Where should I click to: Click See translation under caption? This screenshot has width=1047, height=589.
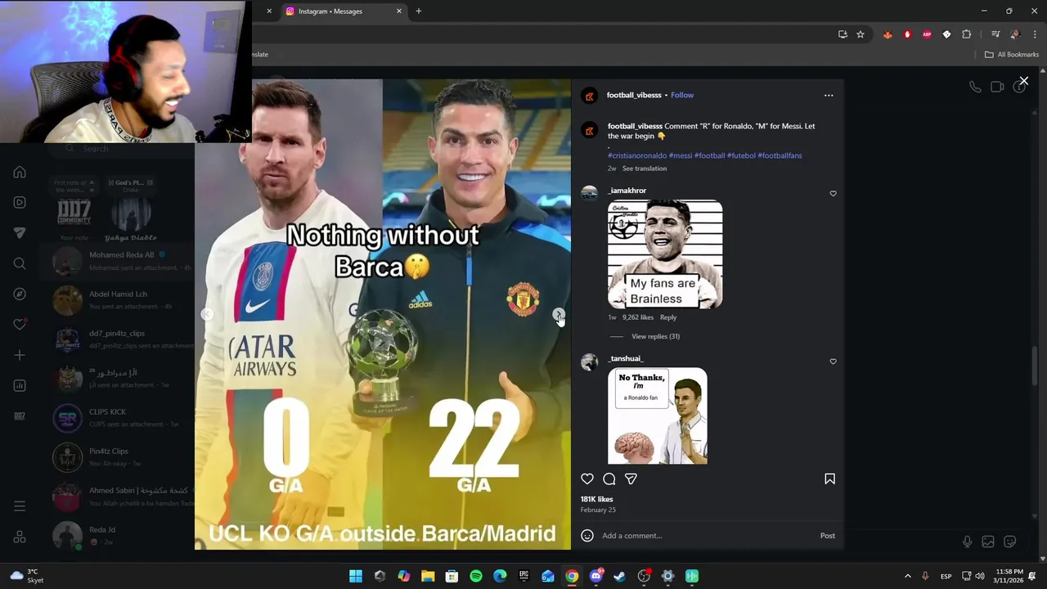click(x=645, y=169)
